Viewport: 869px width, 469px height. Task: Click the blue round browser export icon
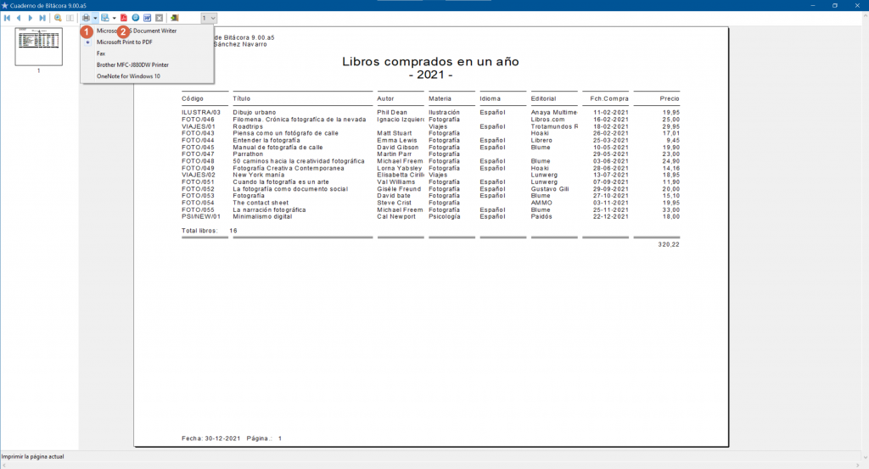point(136,18)
